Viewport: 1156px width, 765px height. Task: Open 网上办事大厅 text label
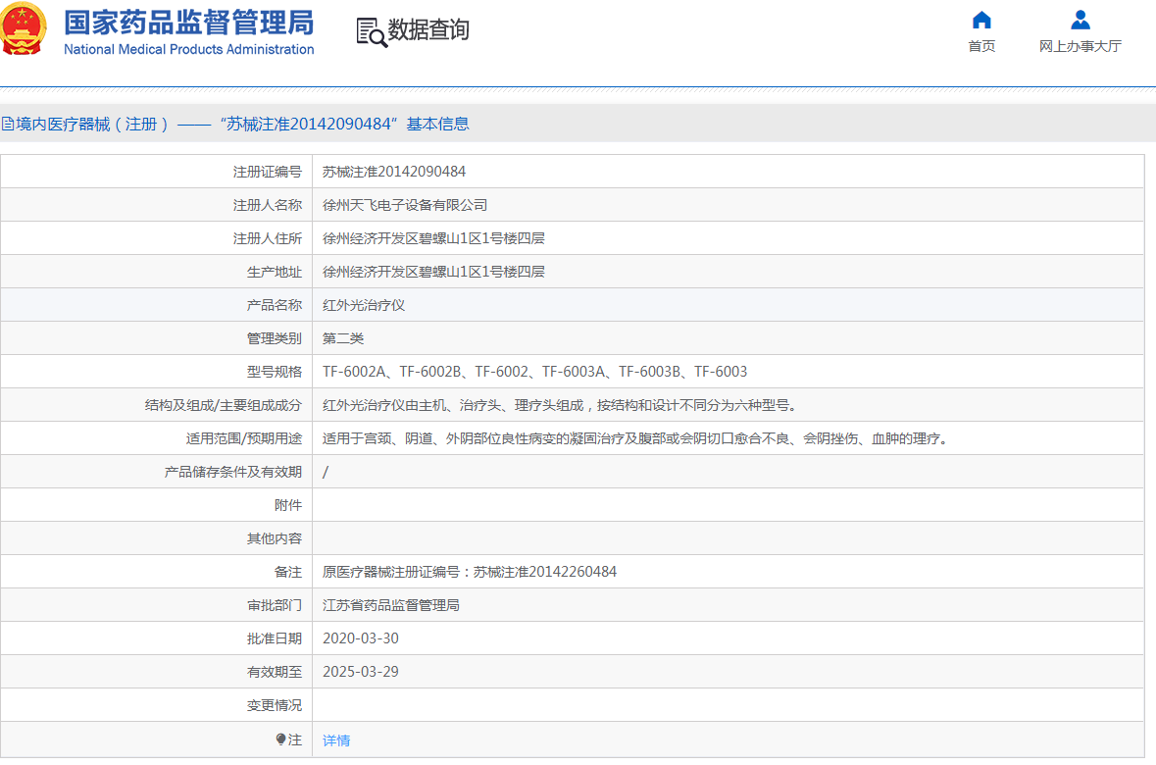click(1080, 46)
